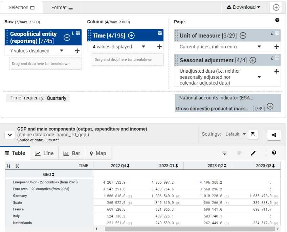Open the Page section help icon
Image resolution: width=287 pixels, height=232 pixels.
[277, 20]
